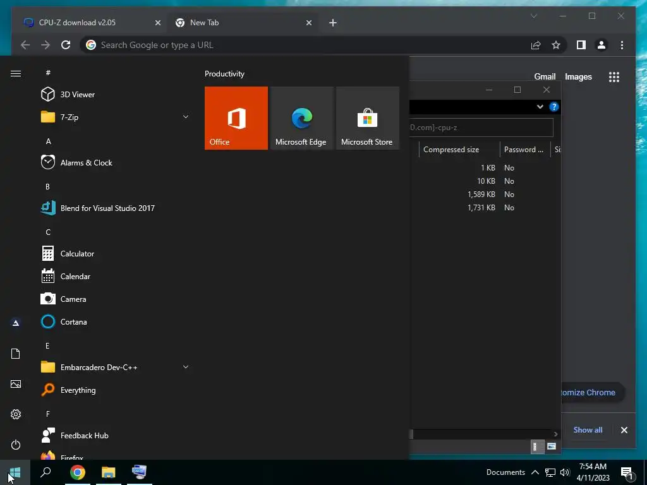
Task: Go back in Chrome
Action: [25, 45]
